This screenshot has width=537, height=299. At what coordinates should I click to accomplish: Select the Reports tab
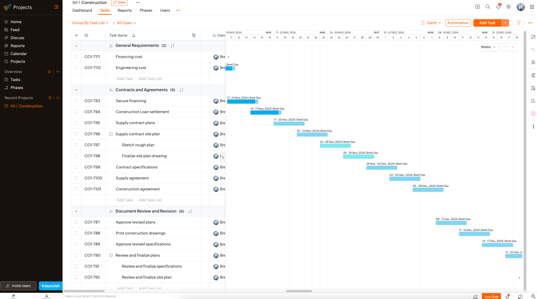tap(124, 10)
